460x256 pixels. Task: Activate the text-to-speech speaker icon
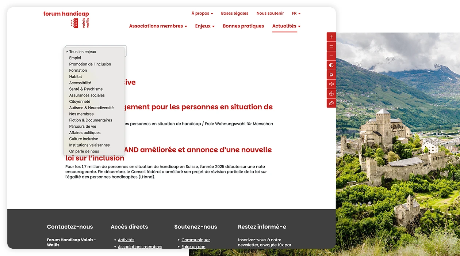(331, 84)
